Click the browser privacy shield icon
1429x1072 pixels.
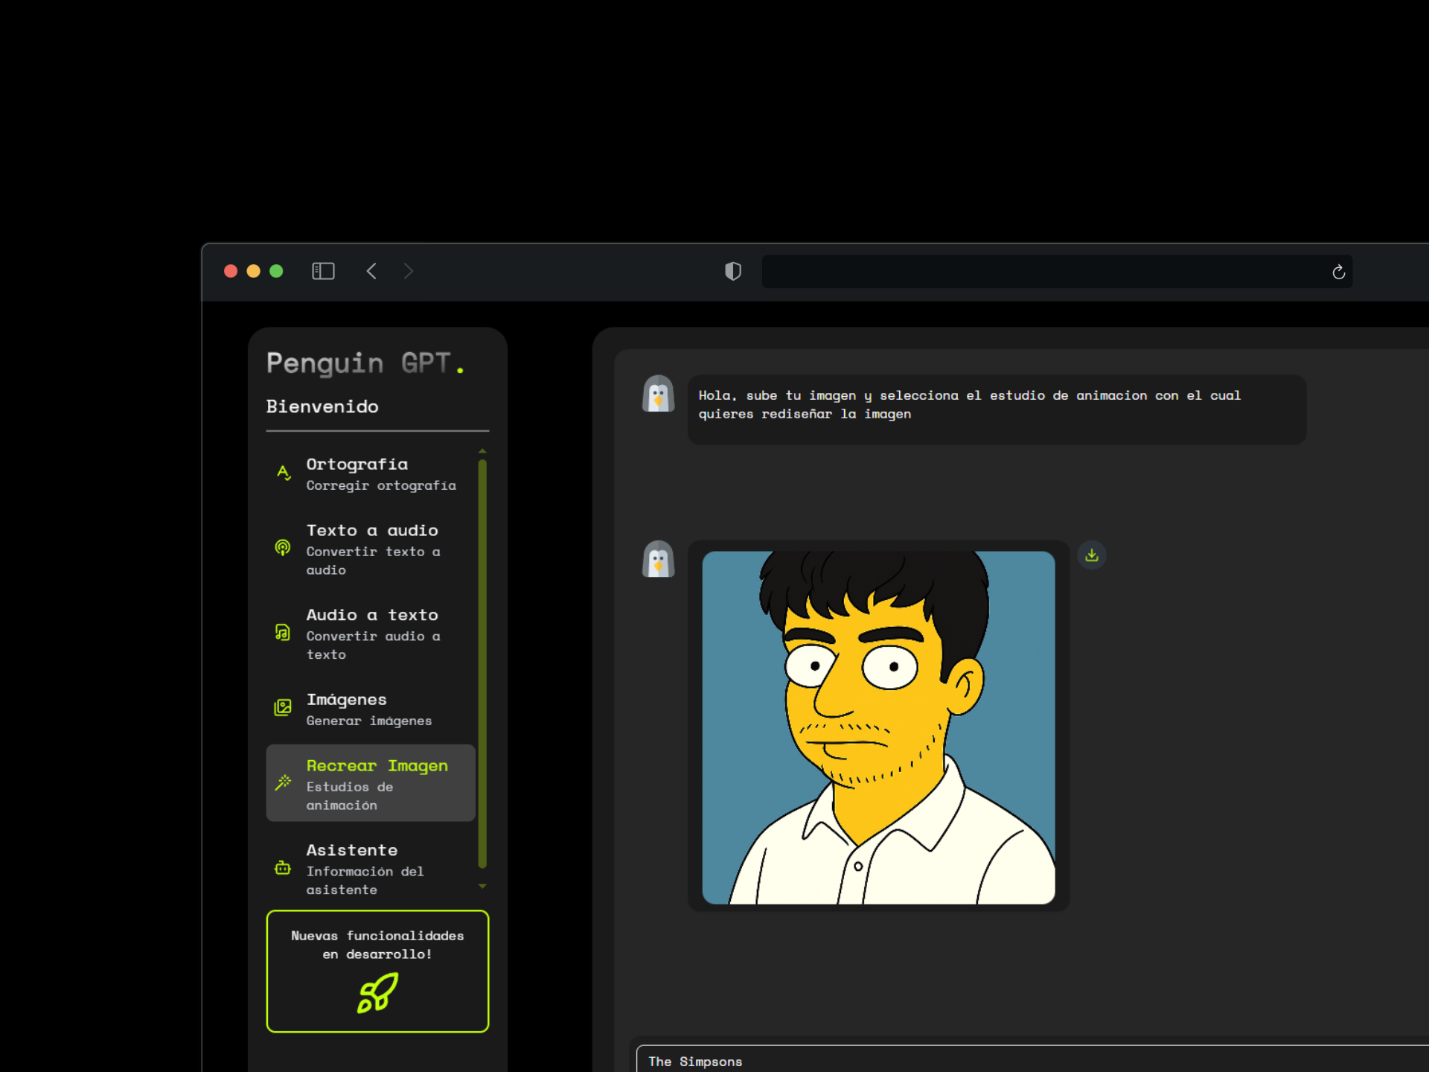[x=733, y=271]
